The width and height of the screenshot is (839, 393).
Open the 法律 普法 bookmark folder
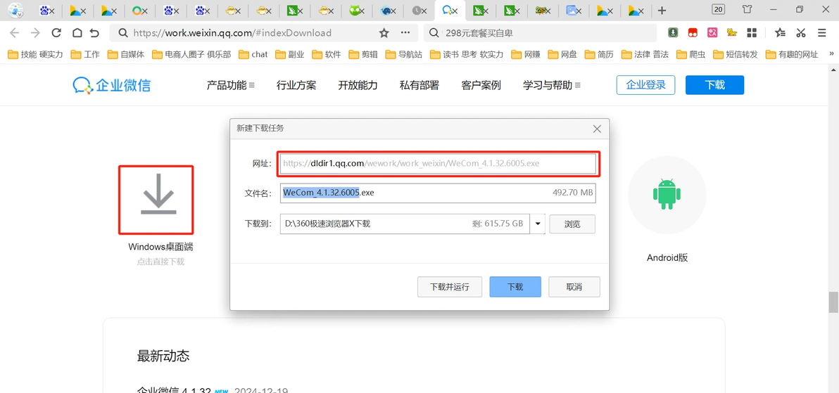click(645, 54)
